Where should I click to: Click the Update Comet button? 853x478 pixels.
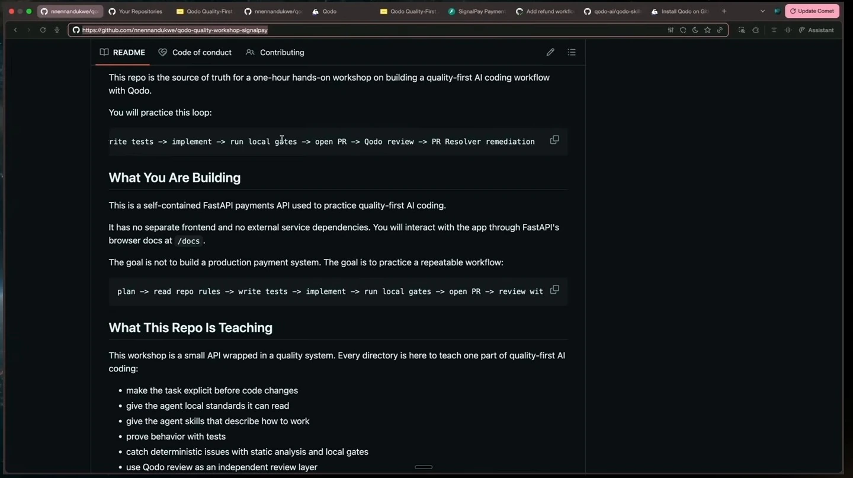pyautogui.click(x=812, y=11)
